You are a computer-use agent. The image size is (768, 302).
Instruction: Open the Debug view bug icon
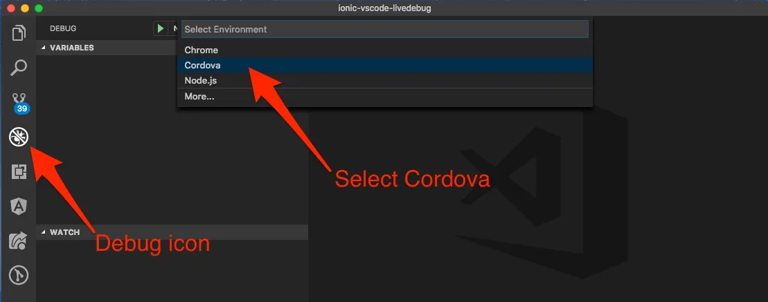click(x=19, y=138)
